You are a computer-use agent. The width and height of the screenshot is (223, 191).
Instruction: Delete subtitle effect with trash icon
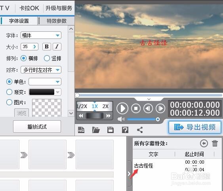click(x=215, y=143)
